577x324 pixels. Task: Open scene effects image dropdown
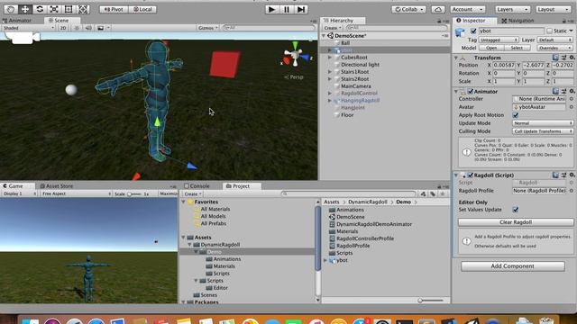(103, 28)
